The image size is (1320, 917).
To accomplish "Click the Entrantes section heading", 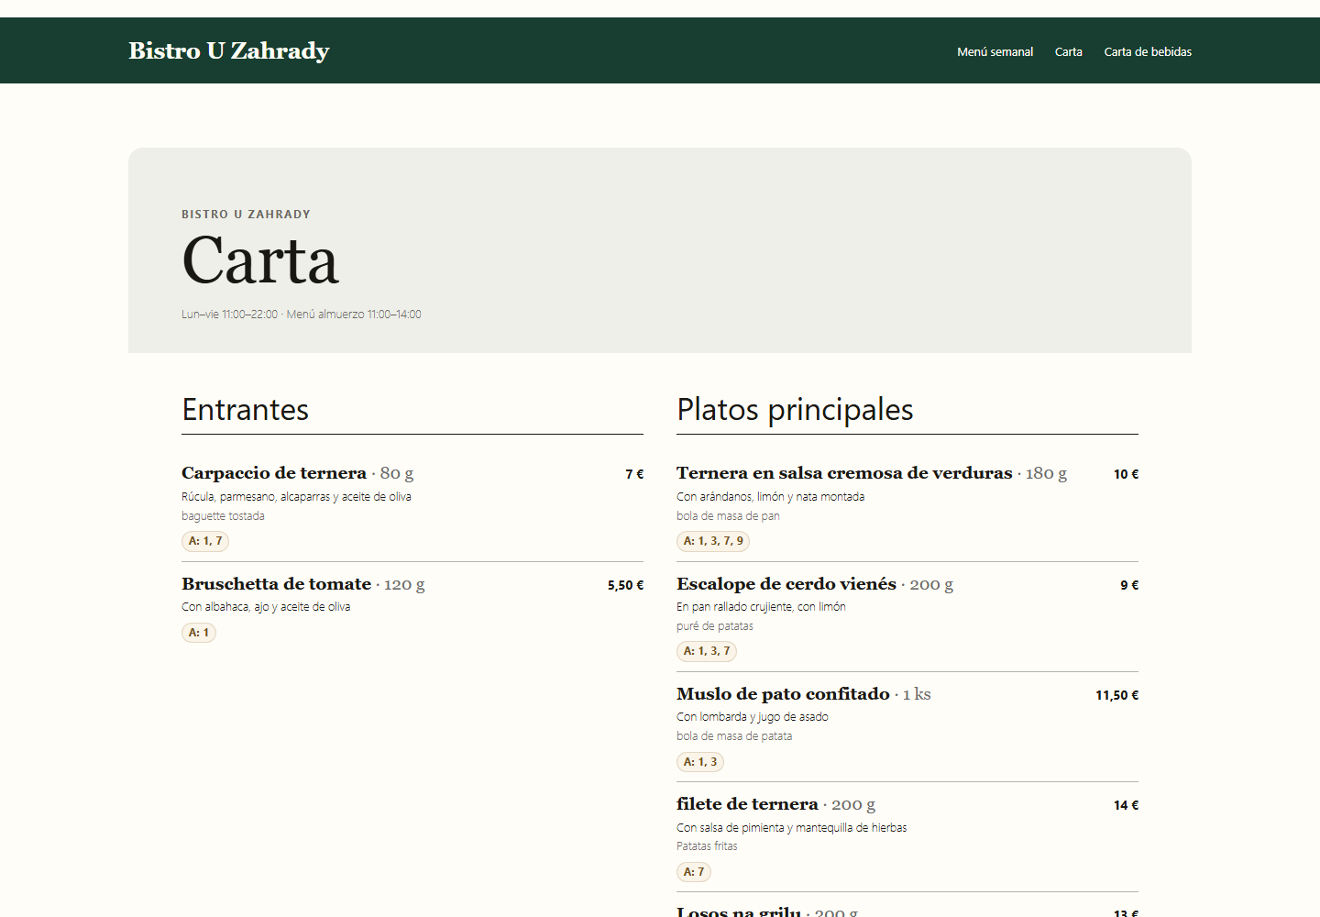I will [245, 409].
